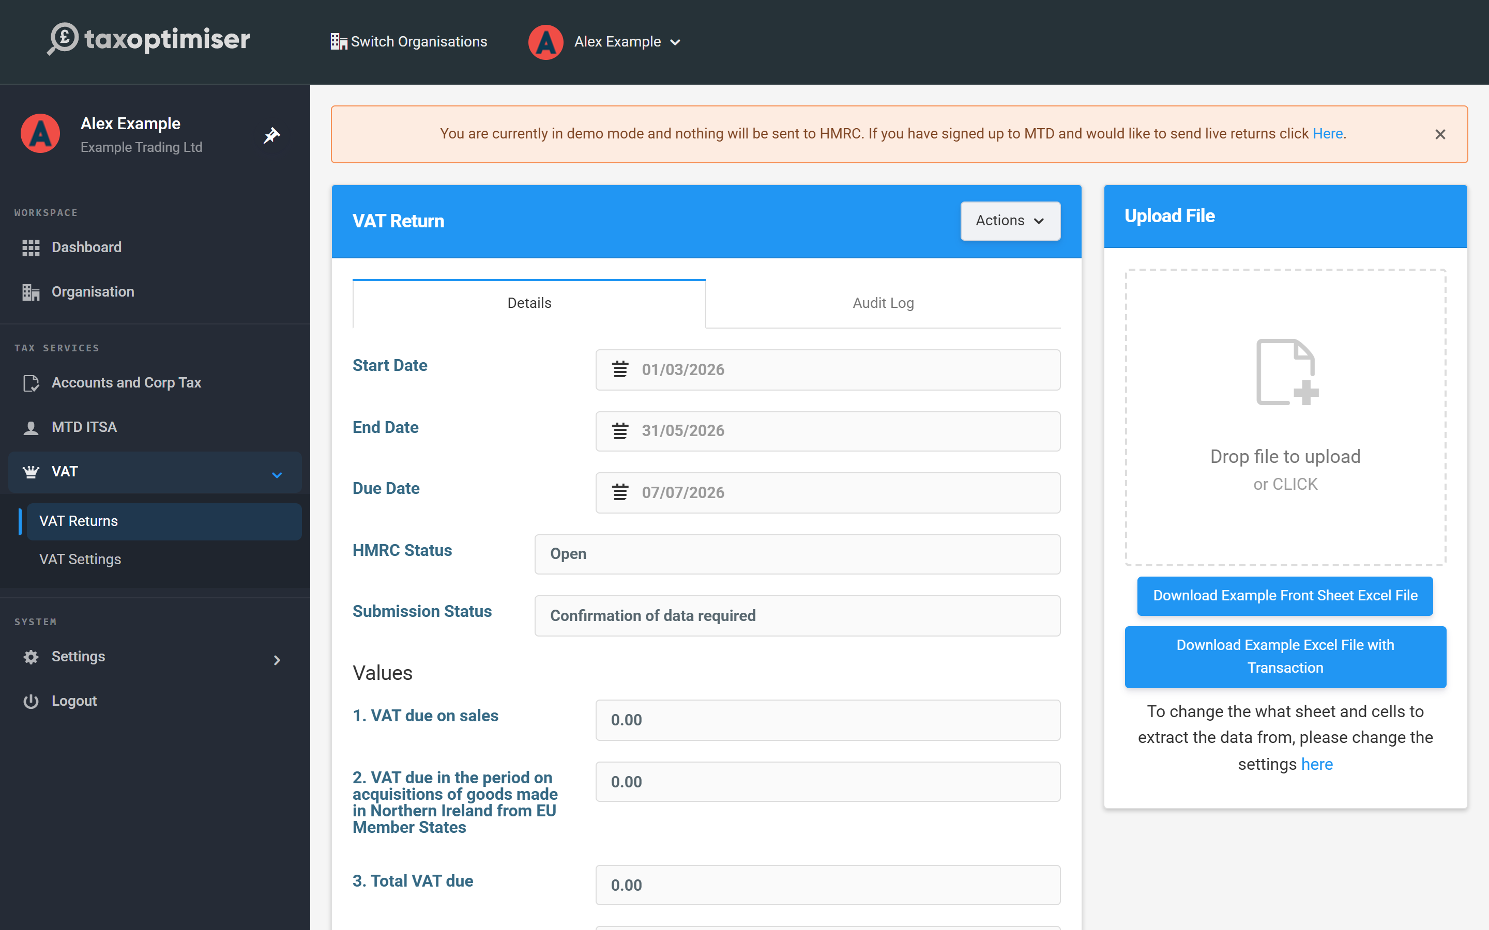Click the Start Date calendar icon

[x=620, y=369]
